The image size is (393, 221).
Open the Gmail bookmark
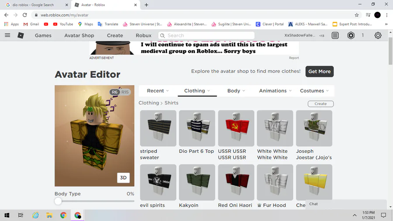(31, 24)
